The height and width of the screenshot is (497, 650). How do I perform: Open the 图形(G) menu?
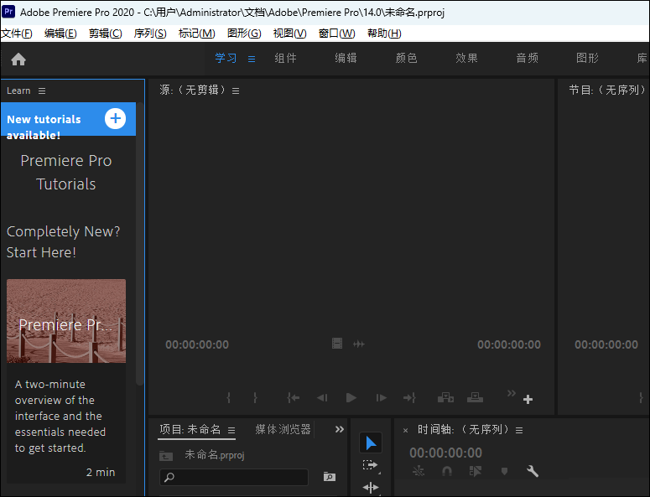tap(244, 34)
